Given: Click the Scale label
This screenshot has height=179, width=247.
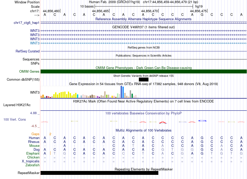Looking at the screenshot, I should pos(35,6).
